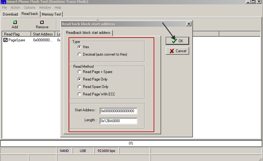The width and height of the screenshot is (263, 161).
Task: Open the Window menu
Action: pyautogui.click(x=45, y=7)
